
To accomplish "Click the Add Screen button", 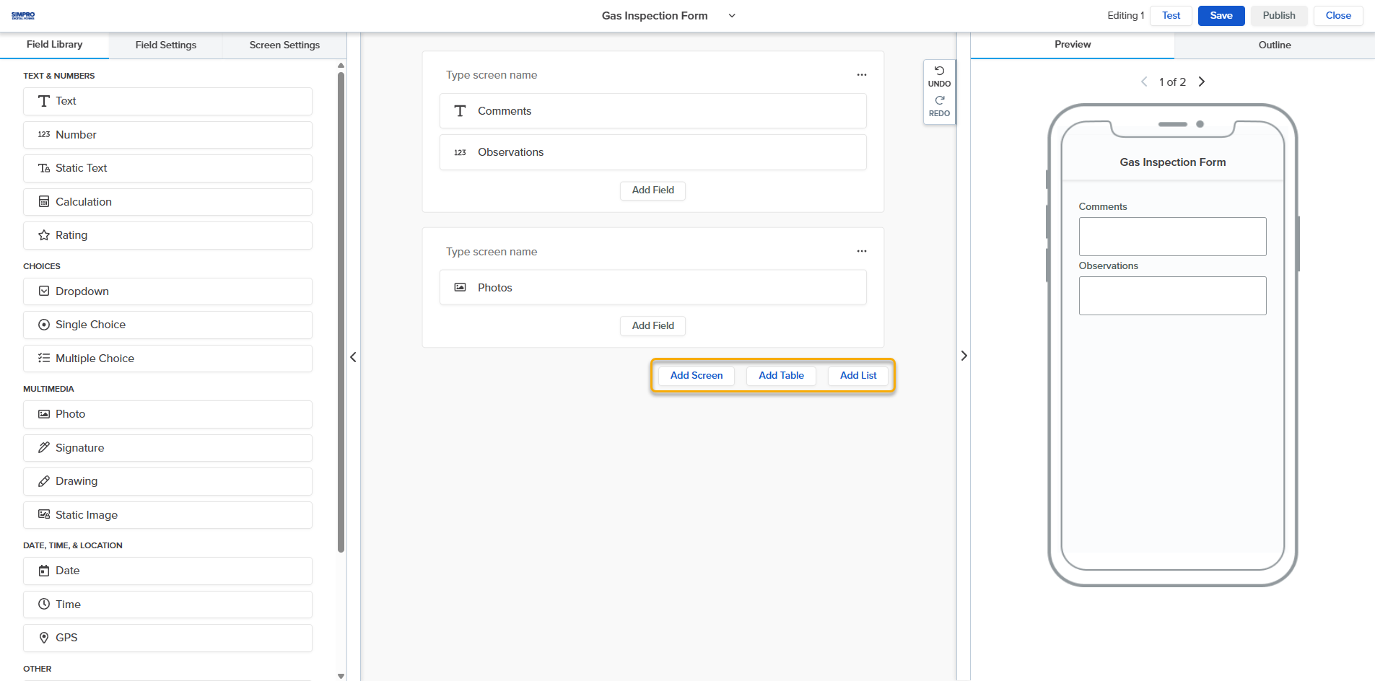I will (696, 376).
